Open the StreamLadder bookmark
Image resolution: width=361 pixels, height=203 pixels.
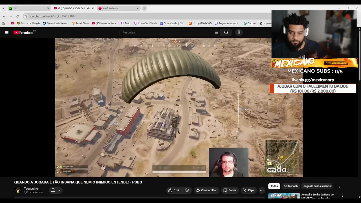(172, 23)
